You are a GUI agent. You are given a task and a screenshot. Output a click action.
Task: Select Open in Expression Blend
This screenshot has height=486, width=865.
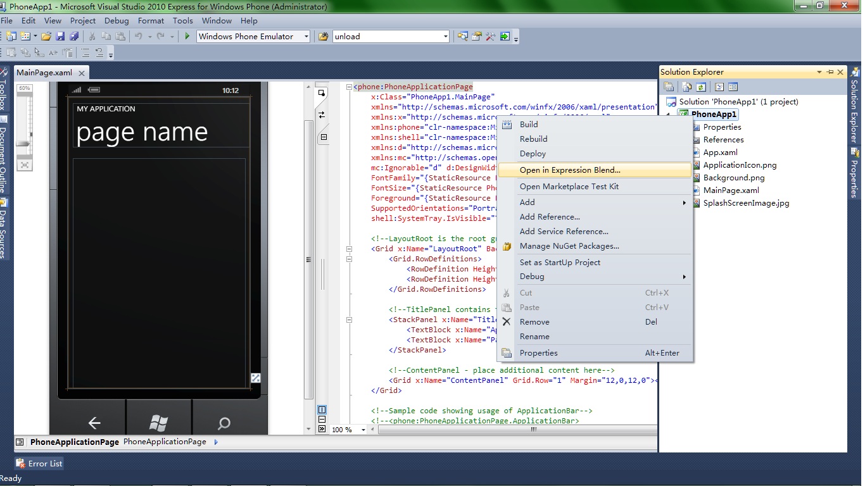[595, 170]
